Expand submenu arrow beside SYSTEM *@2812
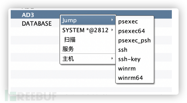187x103 pixels. point(112,30)
